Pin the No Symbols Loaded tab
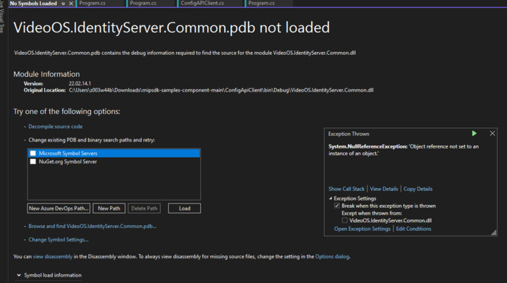 pos(63,4)
